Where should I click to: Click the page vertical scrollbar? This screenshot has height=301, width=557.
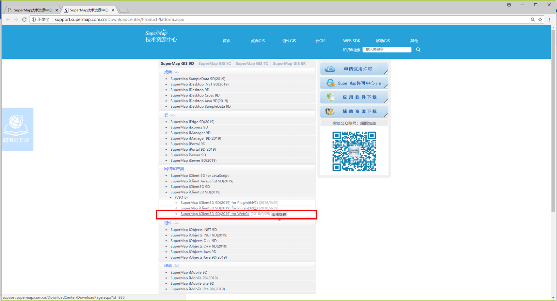553,121
